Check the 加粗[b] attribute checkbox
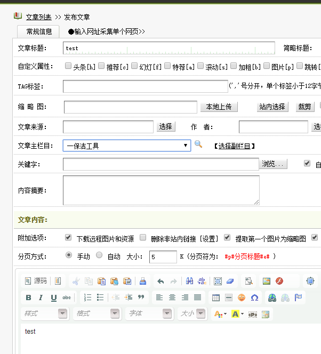Image resolution: width=321 pixels, height=354 pixels. [x=234, y=66]
